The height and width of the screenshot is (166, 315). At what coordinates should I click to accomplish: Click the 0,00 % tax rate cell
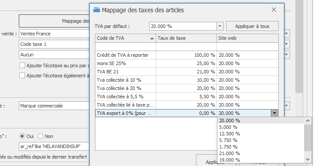pos(186,113)
